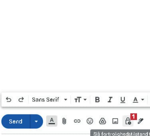
Task: Open the emoji picker smiley icon
Action: pos(90,121)
